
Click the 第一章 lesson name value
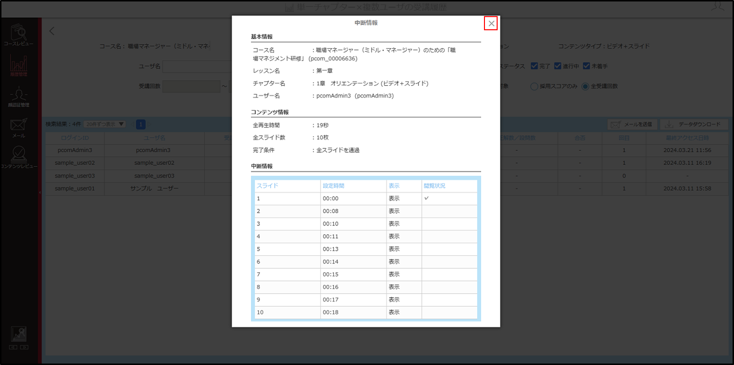[324, 71]
